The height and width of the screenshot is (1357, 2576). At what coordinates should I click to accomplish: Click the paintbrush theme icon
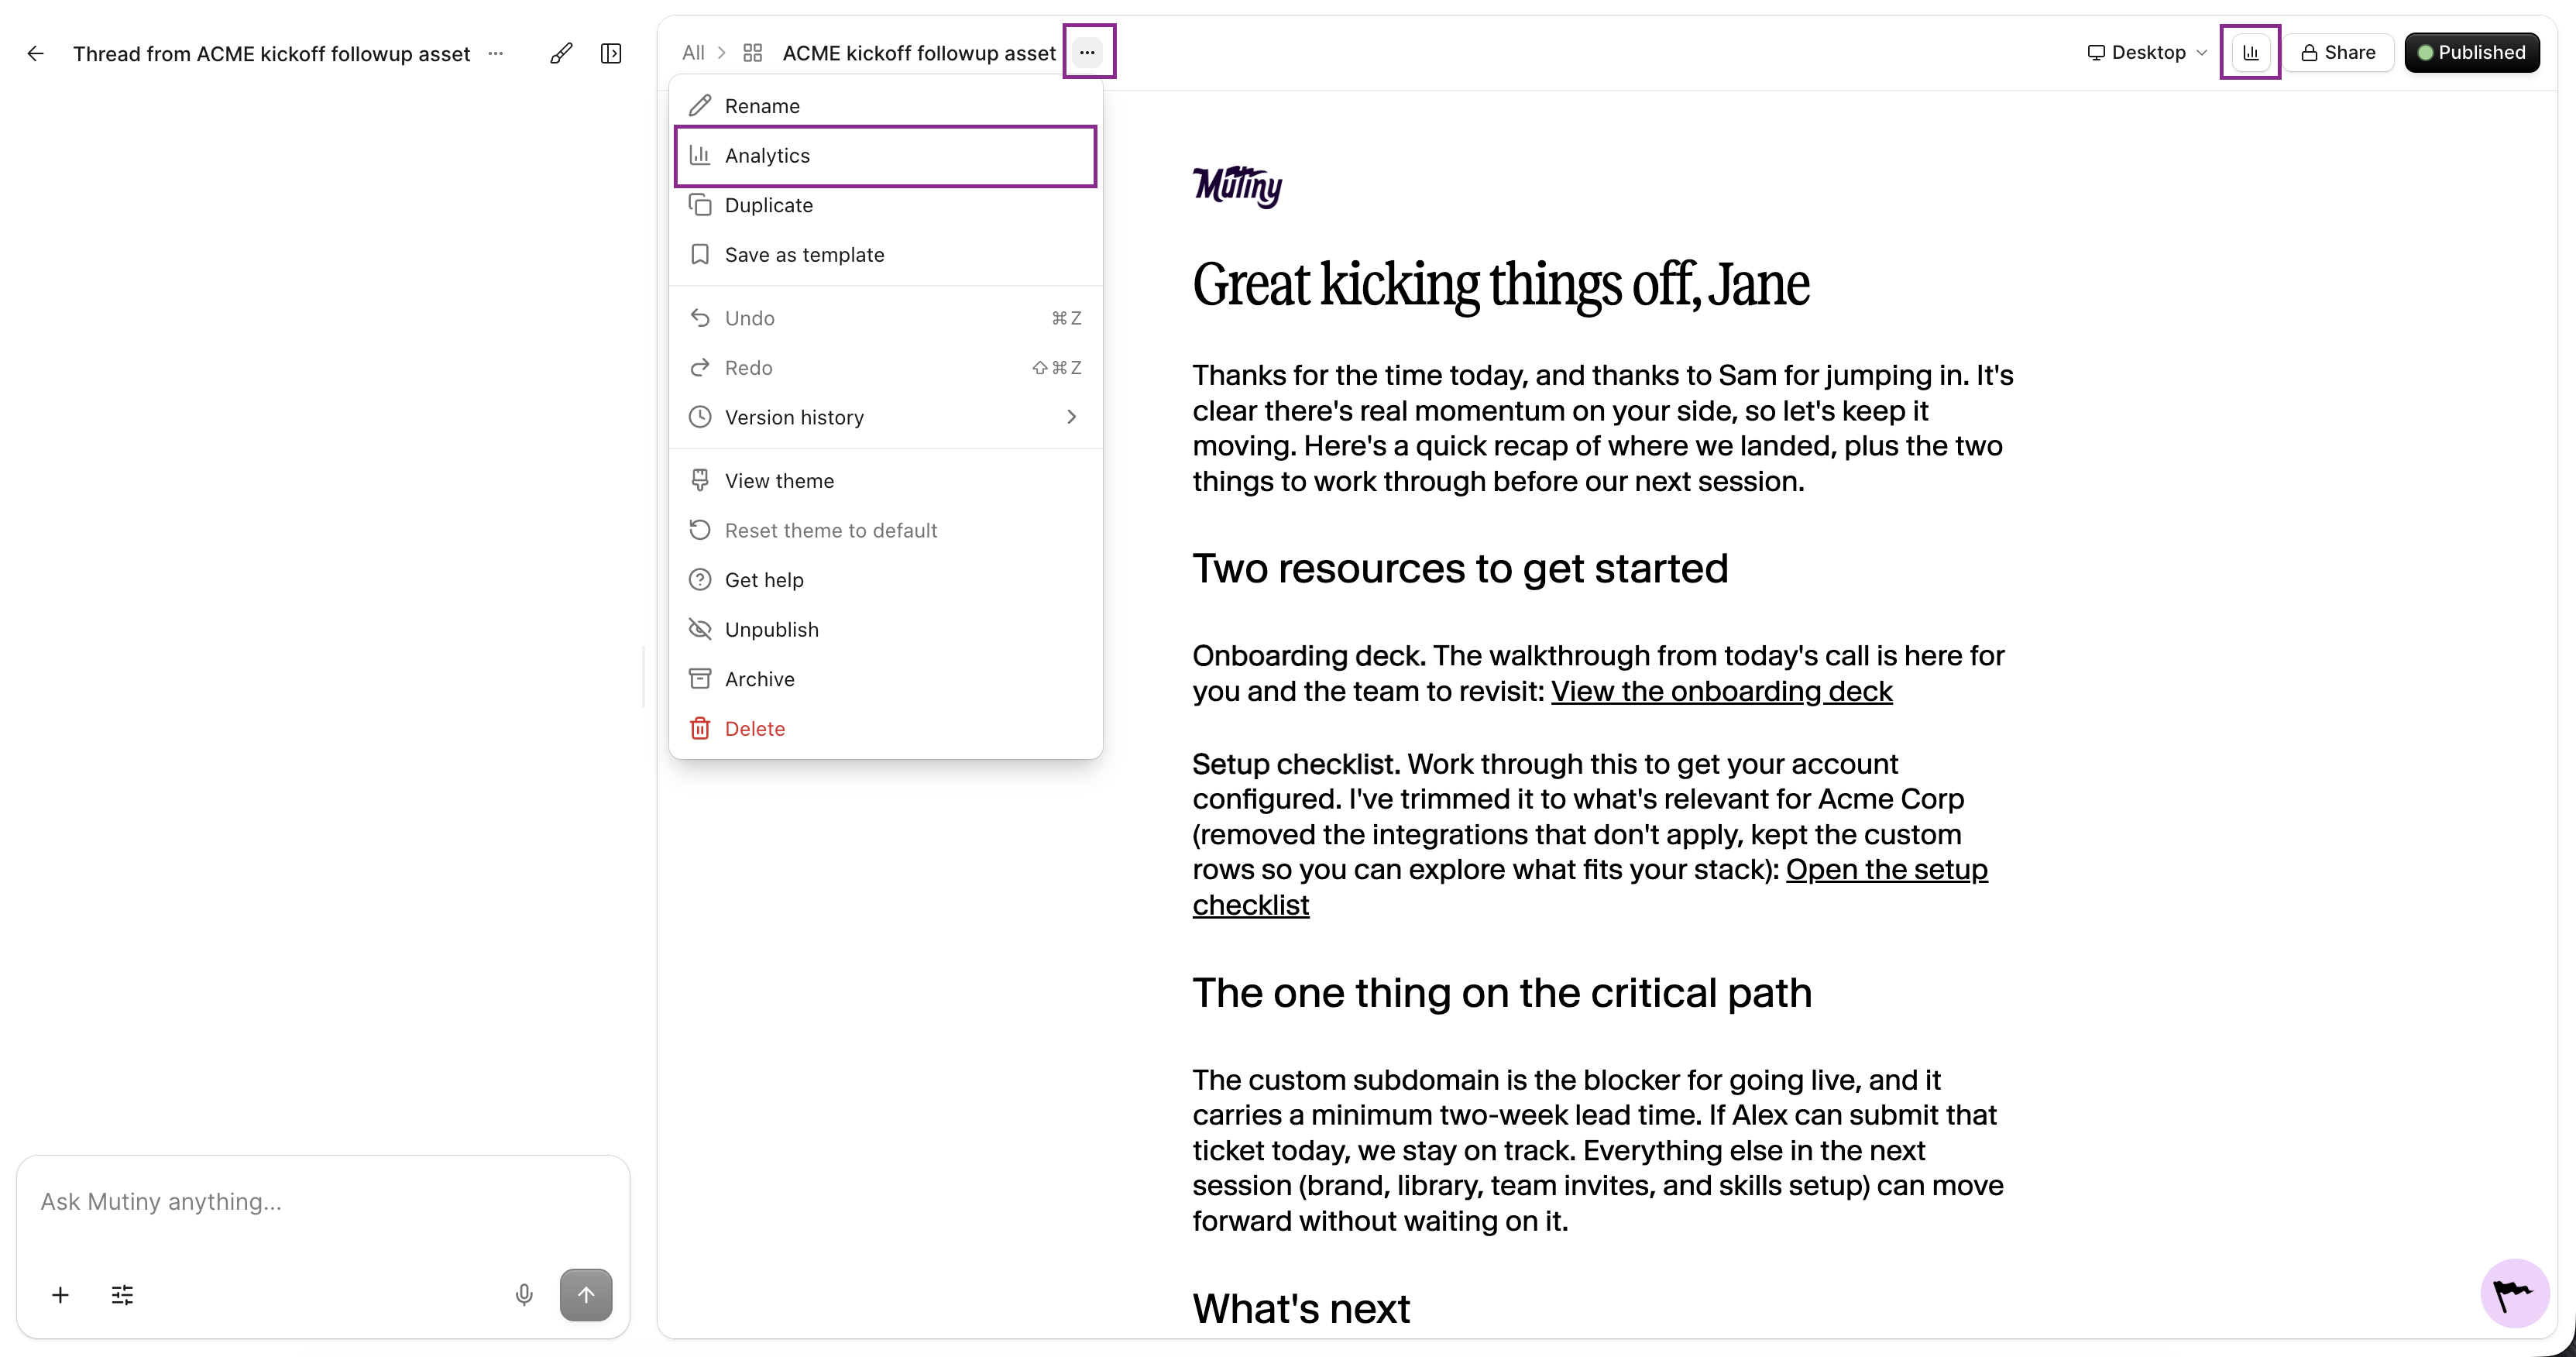[x=561, y=53]
